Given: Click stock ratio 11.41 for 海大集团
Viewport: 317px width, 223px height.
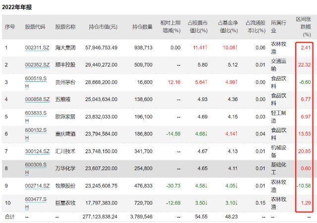Looking at the screenshot, I should pos(200,48).
